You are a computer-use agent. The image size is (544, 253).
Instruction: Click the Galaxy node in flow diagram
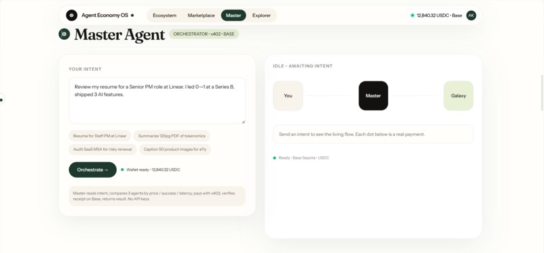458,96
